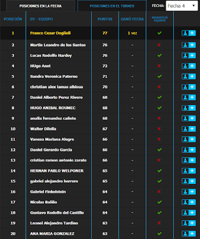Select Daniel Alberto Perez Rivero name
This screenshot has width=200, height=239.
tap(56, 97)
